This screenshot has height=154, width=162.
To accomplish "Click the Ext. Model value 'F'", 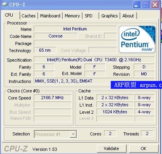I will [x=95, y=74].
